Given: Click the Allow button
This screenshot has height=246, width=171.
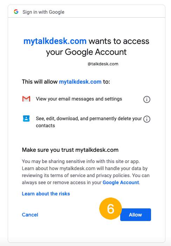Looking at the screenshot, I should point(136,215).
